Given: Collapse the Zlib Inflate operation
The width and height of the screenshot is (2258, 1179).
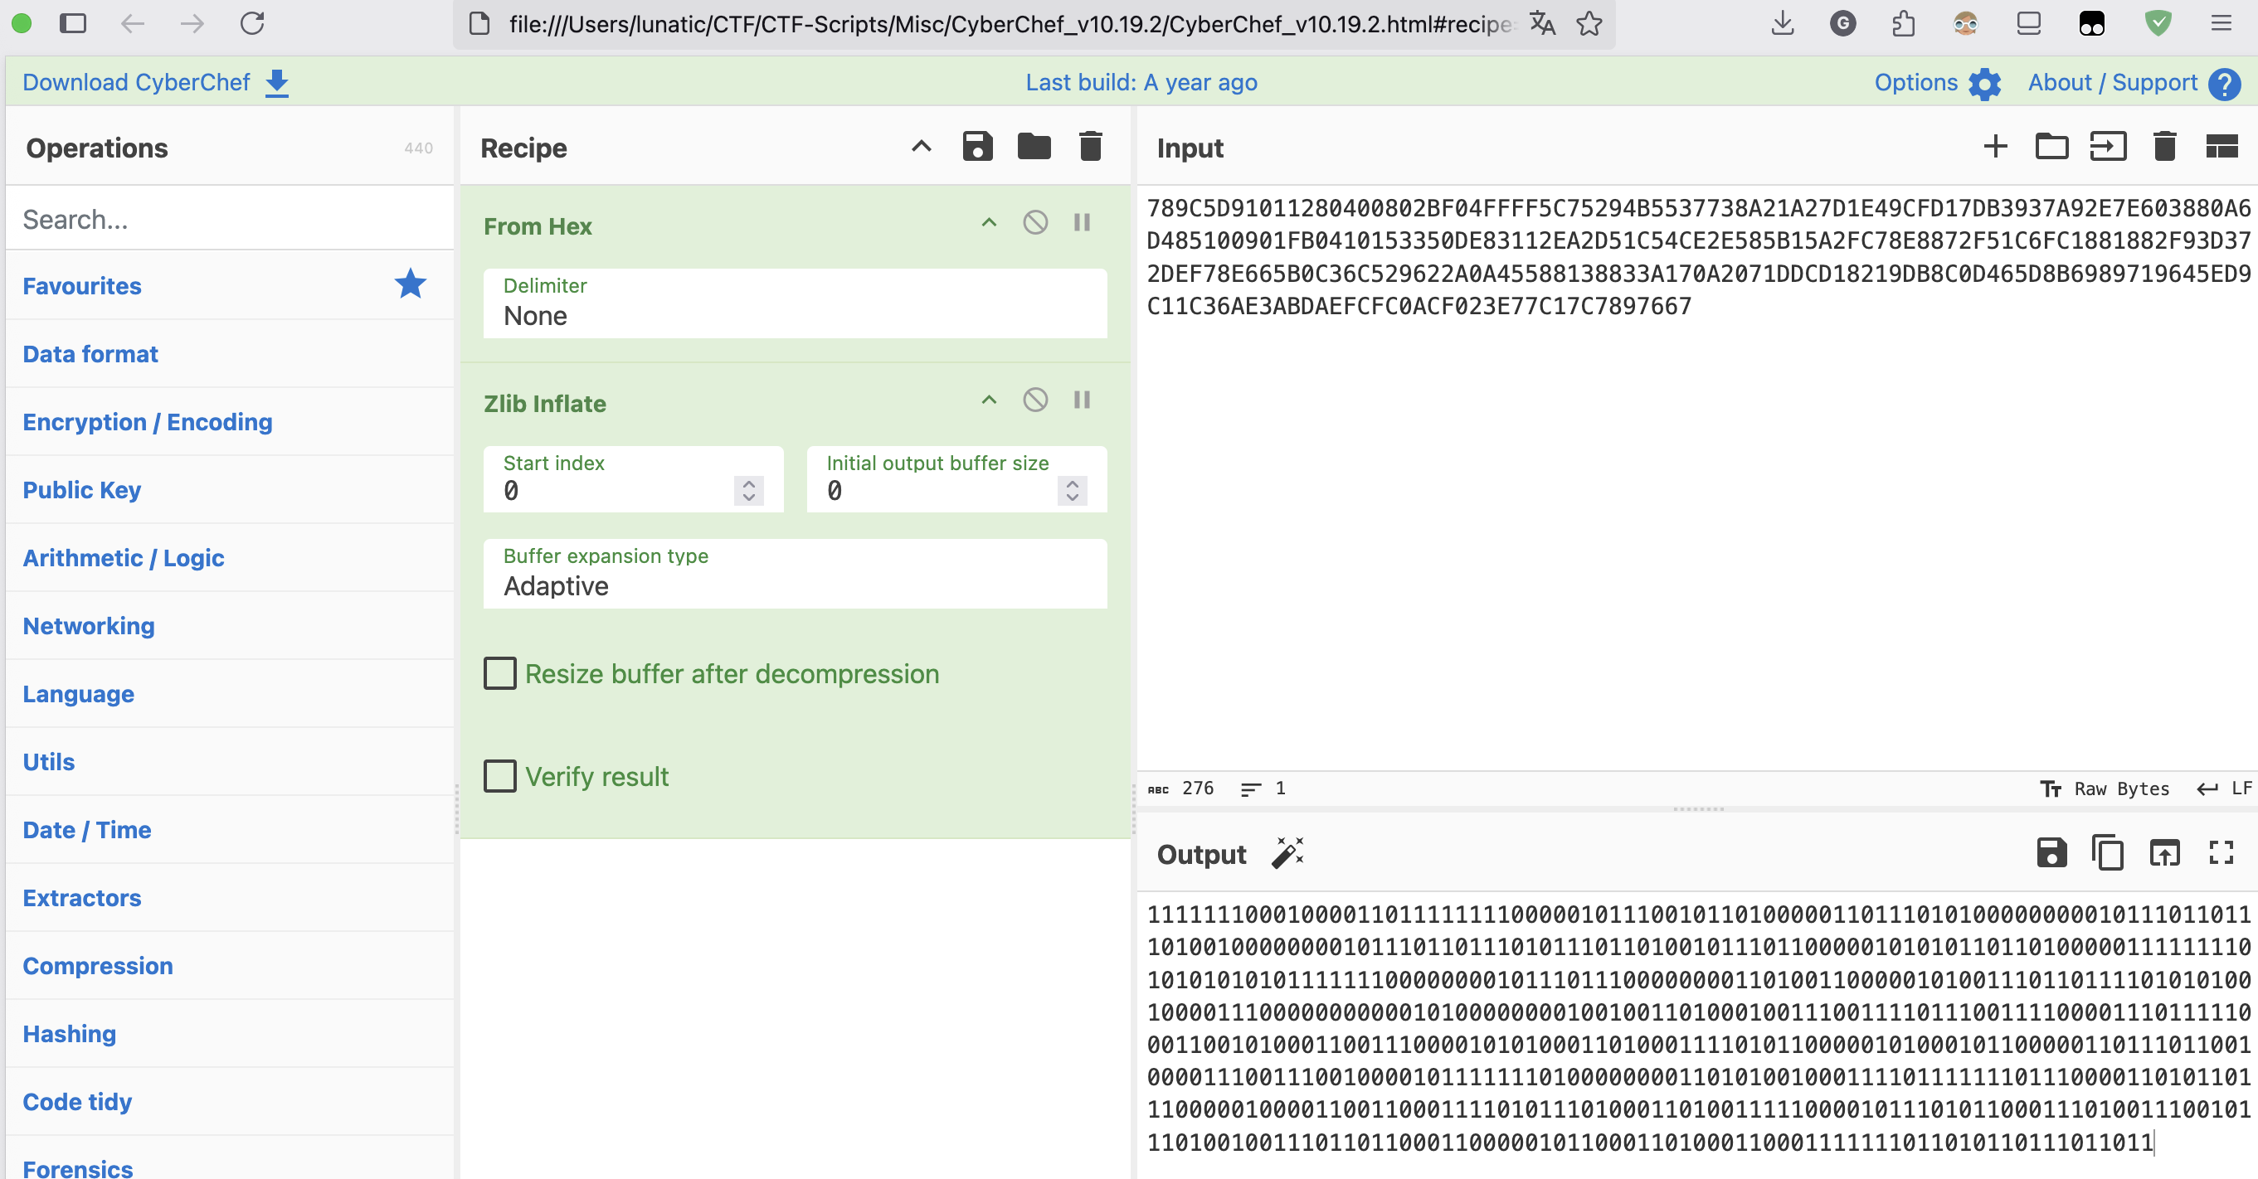Looking at the screenshot, I should pyautogui.click(x=989, y=400).
